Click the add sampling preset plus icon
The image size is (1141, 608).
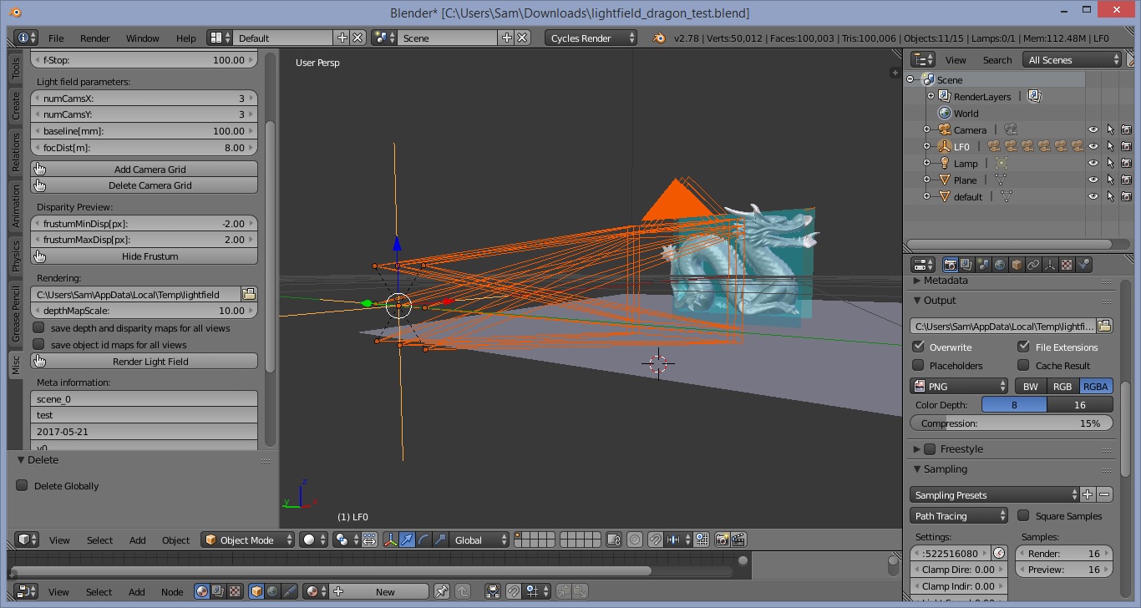coord(1088,494)
